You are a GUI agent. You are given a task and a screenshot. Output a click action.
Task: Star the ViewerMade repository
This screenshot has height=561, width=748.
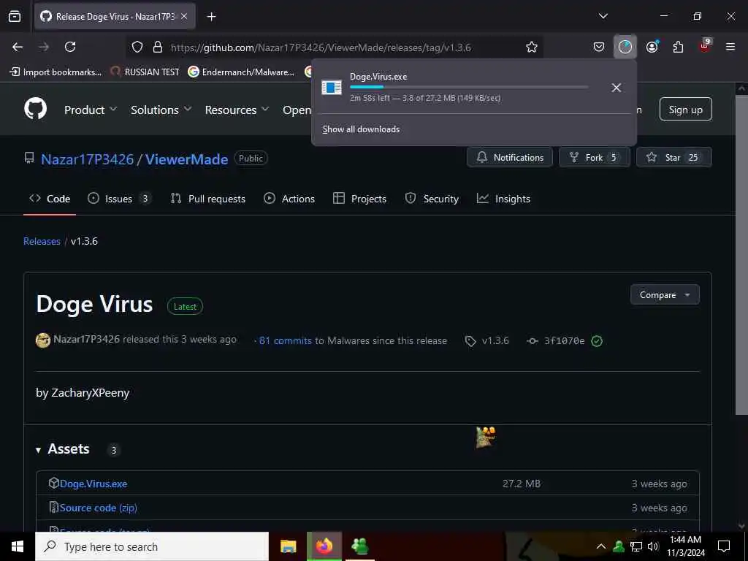[x=673, y=158]
